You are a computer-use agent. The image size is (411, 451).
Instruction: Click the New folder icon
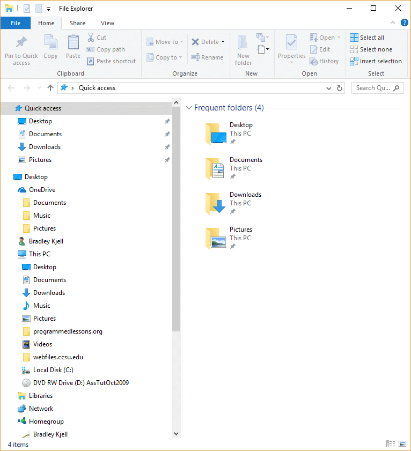[x=243, y=43]
